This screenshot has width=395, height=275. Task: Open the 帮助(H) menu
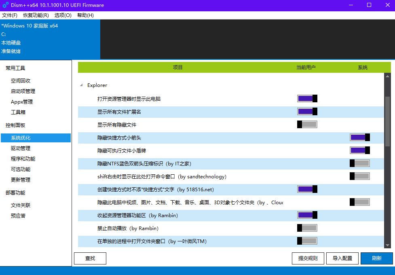point(85,15)
